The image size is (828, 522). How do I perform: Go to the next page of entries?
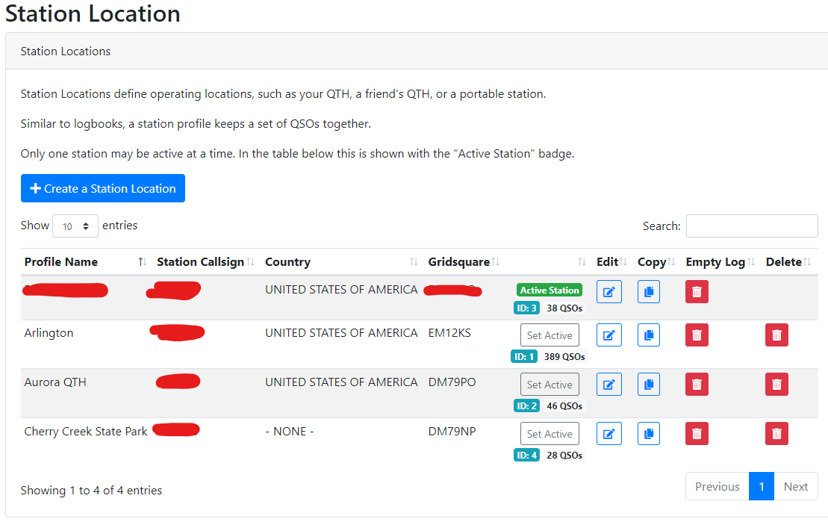click(795, 486)
